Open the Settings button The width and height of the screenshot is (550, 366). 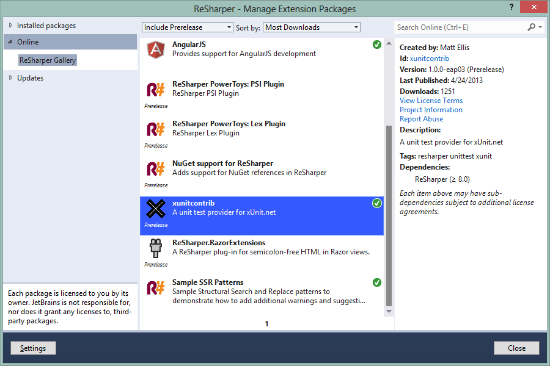click(33, 348)
